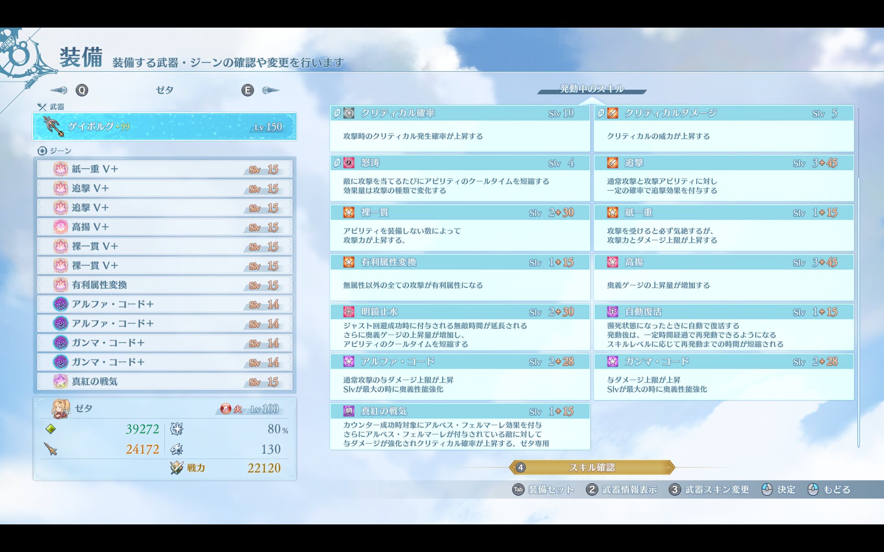The image size is (884, 552).
Task: Select the 有利属性変換 sigil row
Action: (165, 285)
